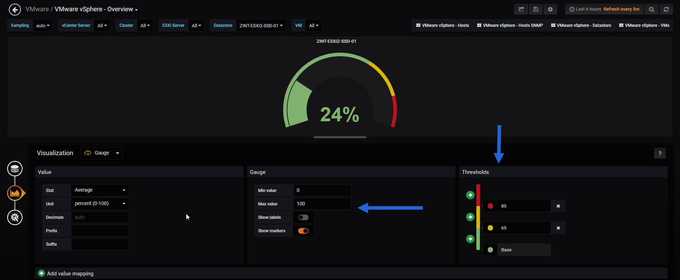Disable the Show markers switch
The width and height of the screenshot is (680, 280).
pos(303,231)
